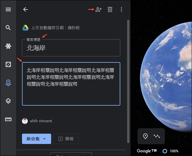The image size is (192, 156).
Task: Click the 簡報 presentation button
Action: pyautogui.click(x=66, y=139)
